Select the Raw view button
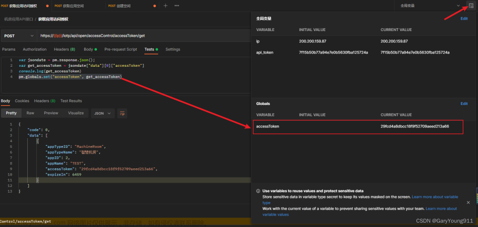The width and height of the screenshot is (478, 227). click(x=30, y=113)
